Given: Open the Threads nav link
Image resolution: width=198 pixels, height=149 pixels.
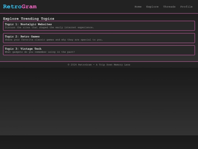Looking at the screenshot, I should [169, 7].
